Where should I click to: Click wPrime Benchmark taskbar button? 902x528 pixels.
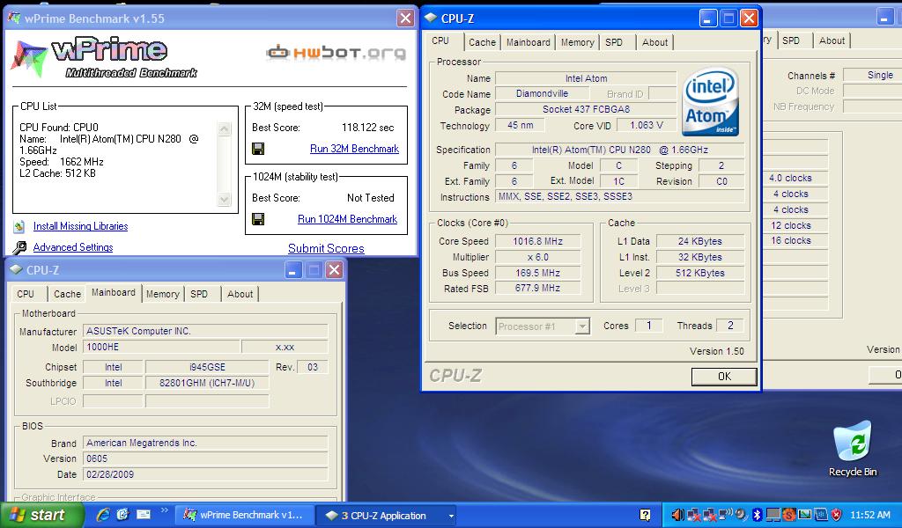[x=245, y=516]
